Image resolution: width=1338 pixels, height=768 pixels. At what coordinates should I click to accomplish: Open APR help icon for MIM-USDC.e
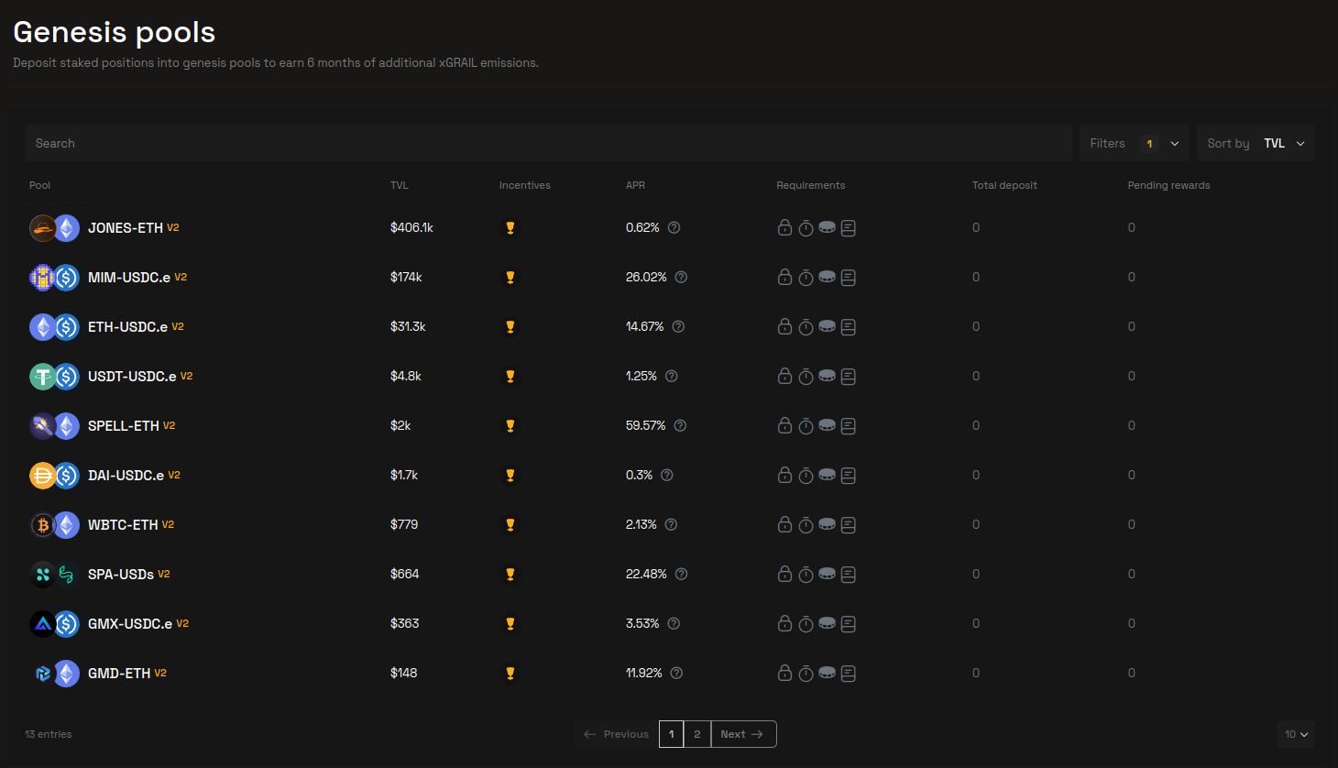(681, 277)
